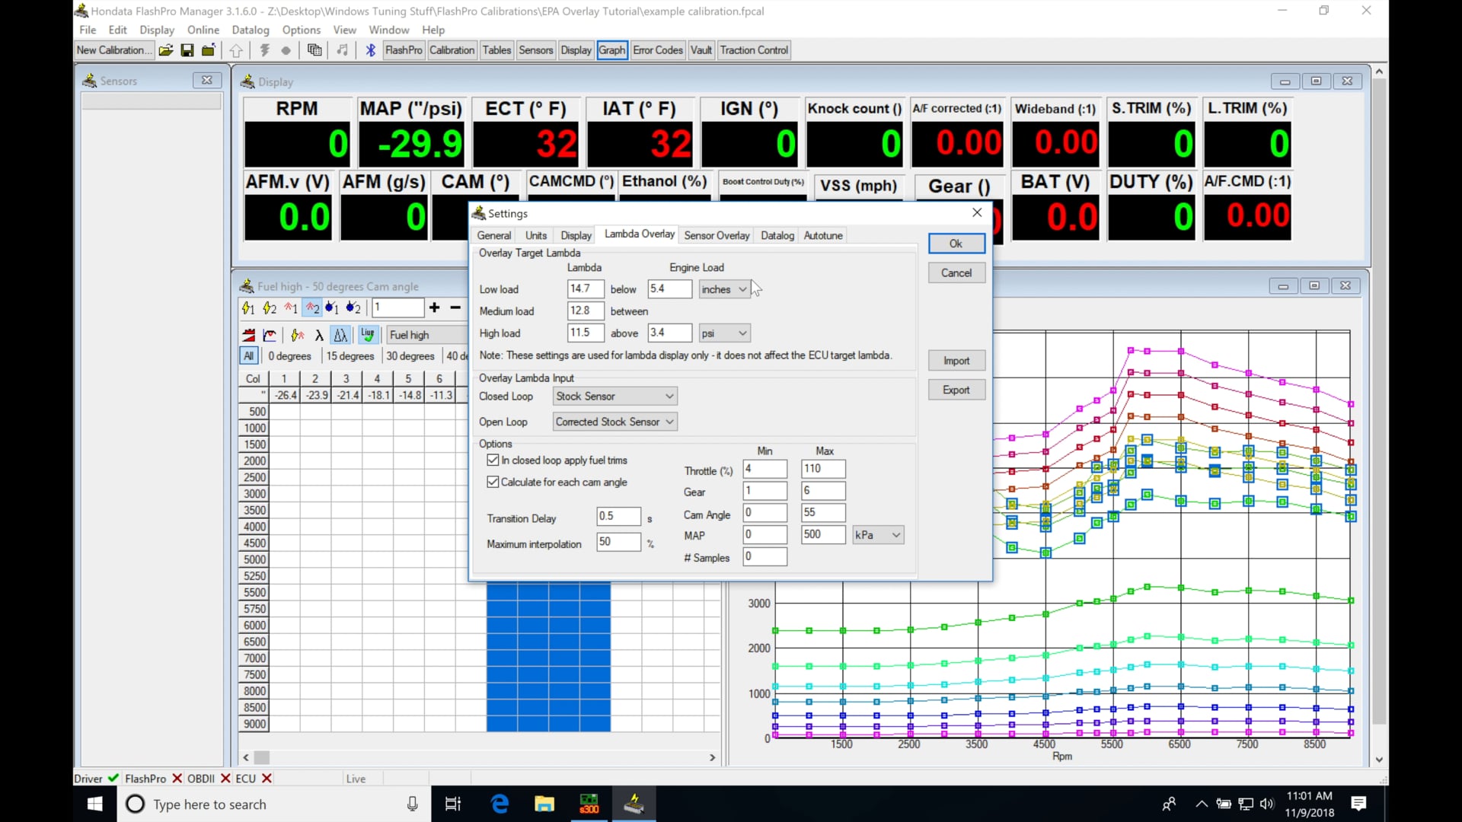The image size is (1462, 822).
Task: Open the Closed Loop Stock Sensor dropdown
Action: (614, 396)
